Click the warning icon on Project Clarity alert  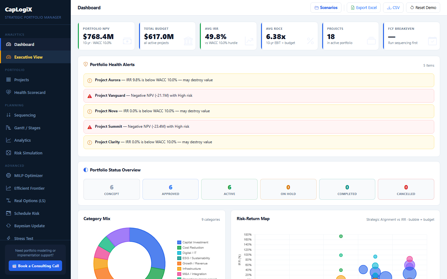pos(90,143)
